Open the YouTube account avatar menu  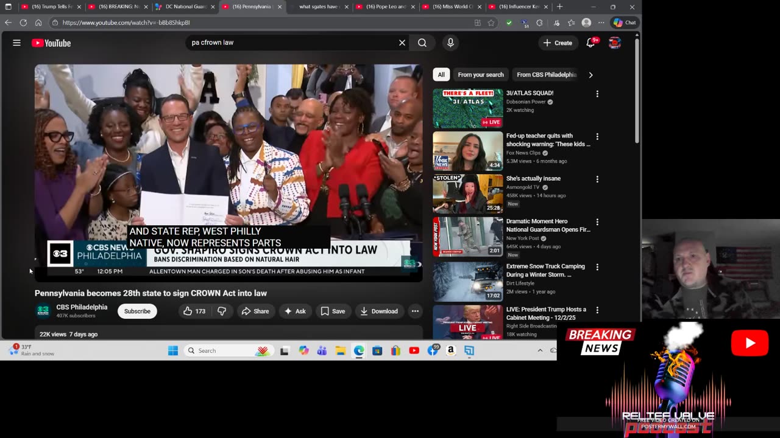[615, 43]
